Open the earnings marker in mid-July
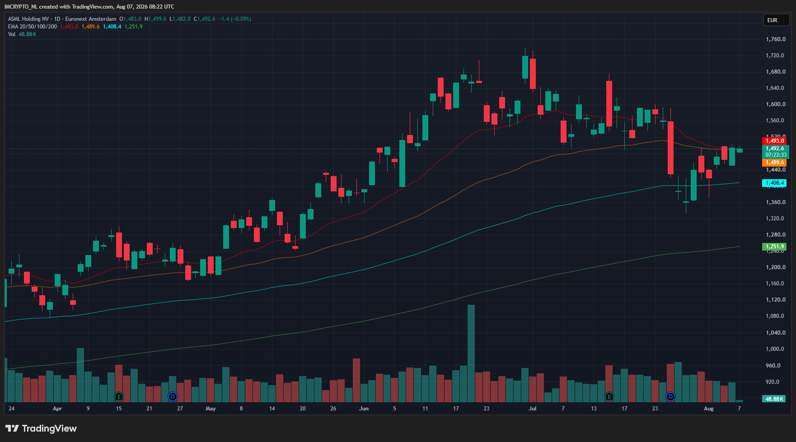Screen dimensions: 796x442 pos(609,396)
